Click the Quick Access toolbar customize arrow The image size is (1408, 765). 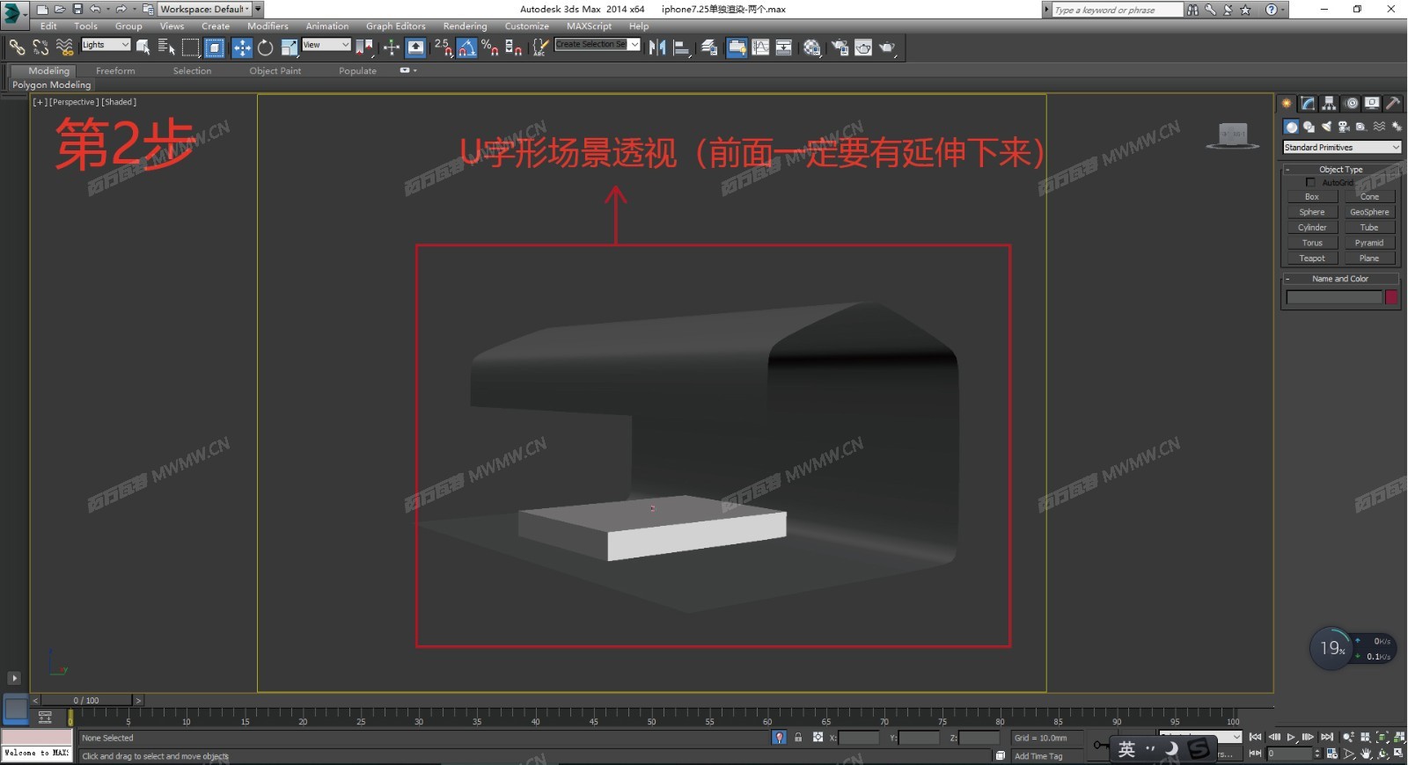(258, 9)
